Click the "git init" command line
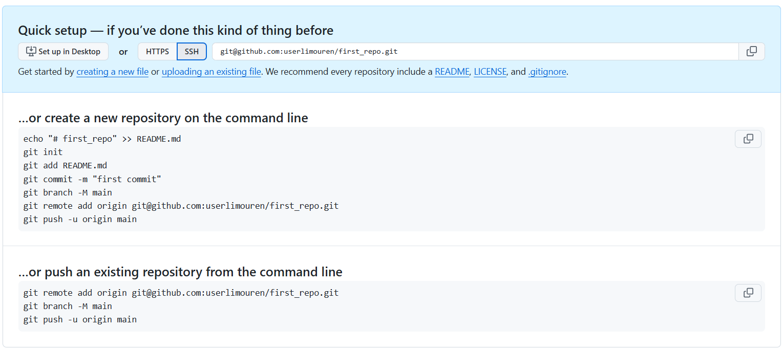 [x=43, y=152]
